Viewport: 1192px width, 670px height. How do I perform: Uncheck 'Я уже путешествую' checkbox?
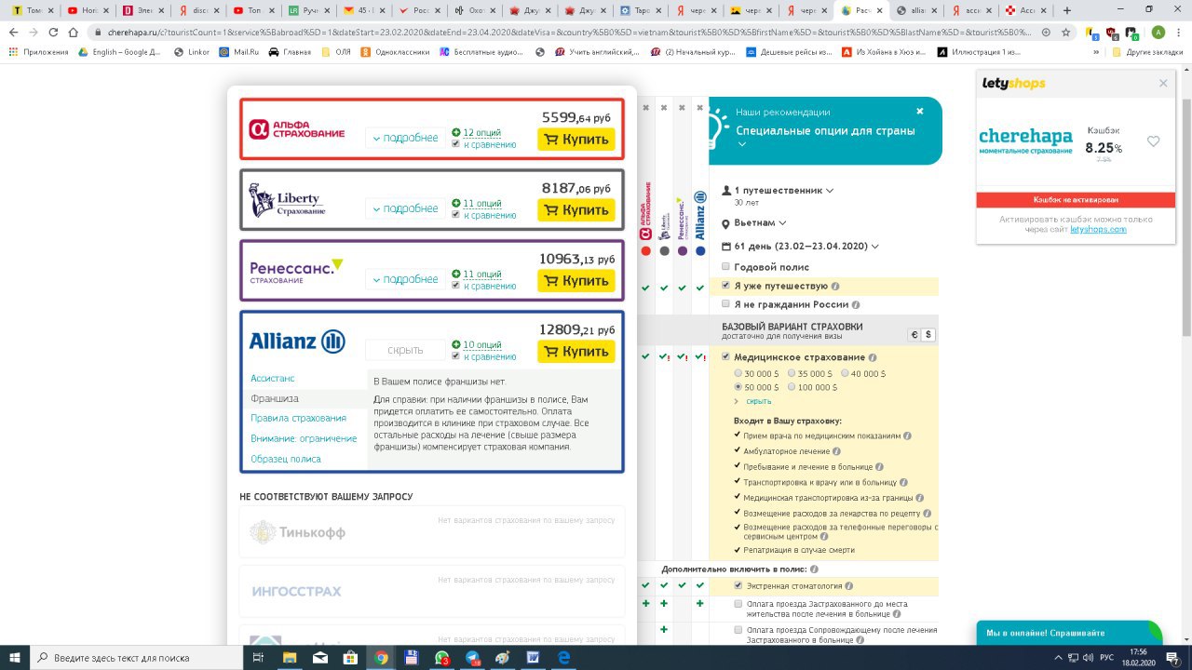[x=726, y=286]
